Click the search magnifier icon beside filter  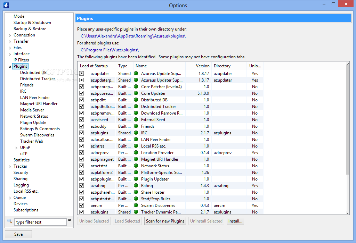click(x=9, y=221)
